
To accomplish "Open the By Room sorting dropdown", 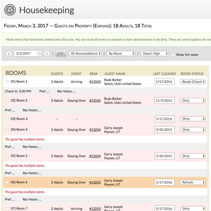I will pos(121,54).
